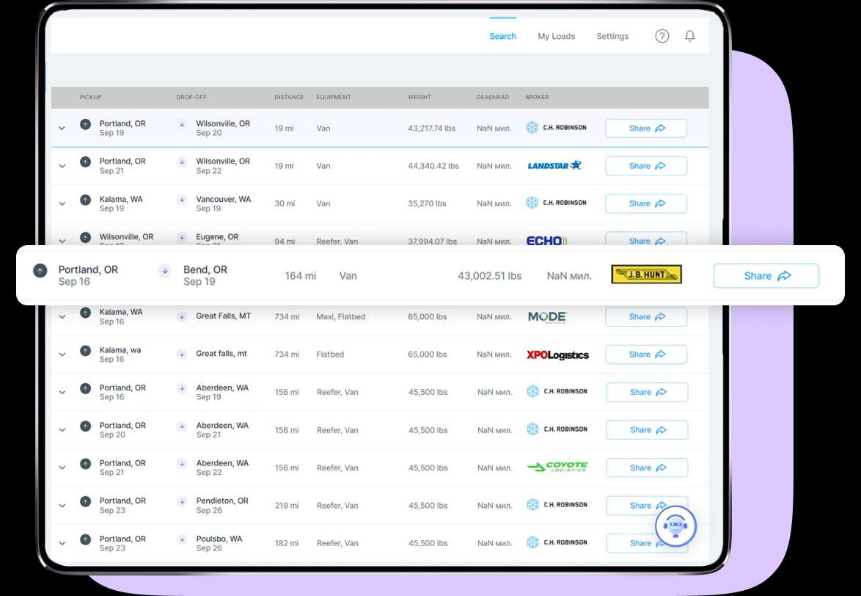The image size is (861, 596).
Task: Expand the Portland to Wilsonville Sep 19 row
Action: pyautogui.click(x=62, y=128)
